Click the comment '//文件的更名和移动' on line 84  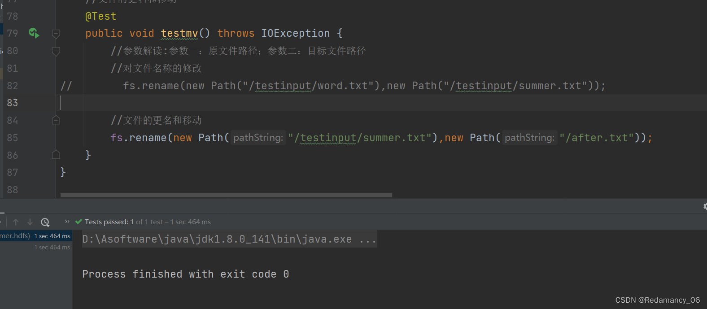(x=156, y=120)
